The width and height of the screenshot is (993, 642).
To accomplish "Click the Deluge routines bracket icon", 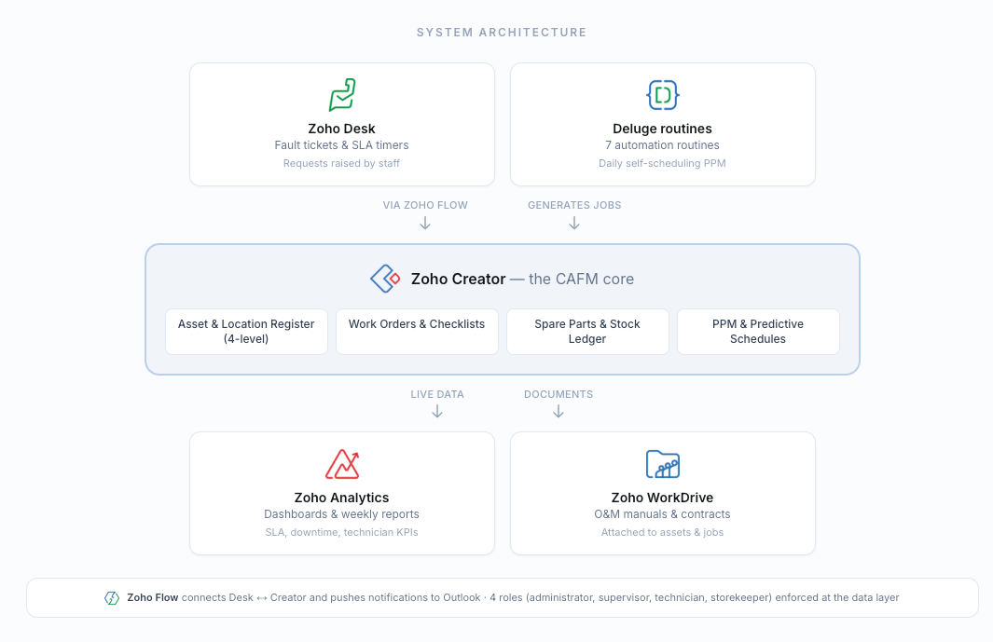I will (662, 95).
